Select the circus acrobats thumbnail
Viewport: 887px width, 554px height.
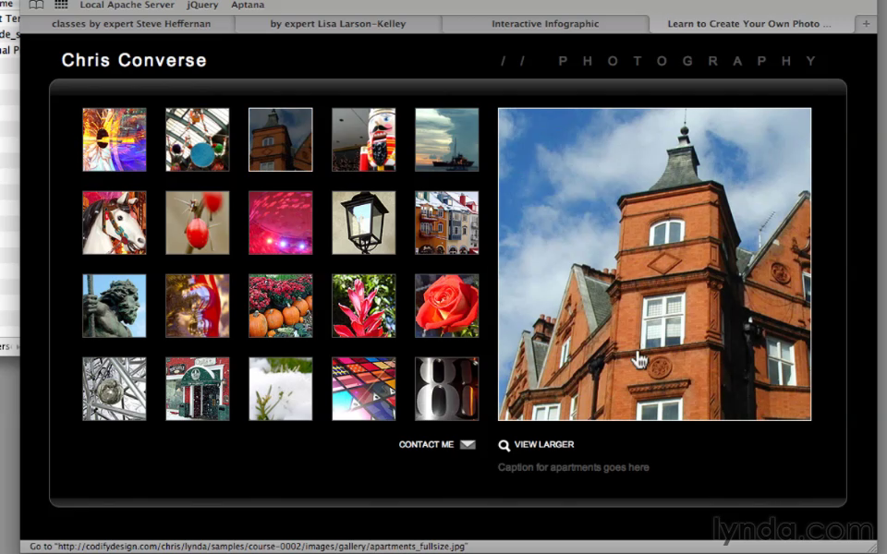pos(198,139)
